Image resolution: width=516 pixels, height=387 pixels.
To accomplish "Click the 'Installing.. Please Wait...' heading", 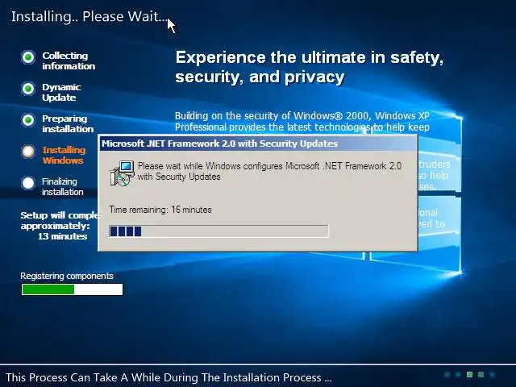I will 89,16.
